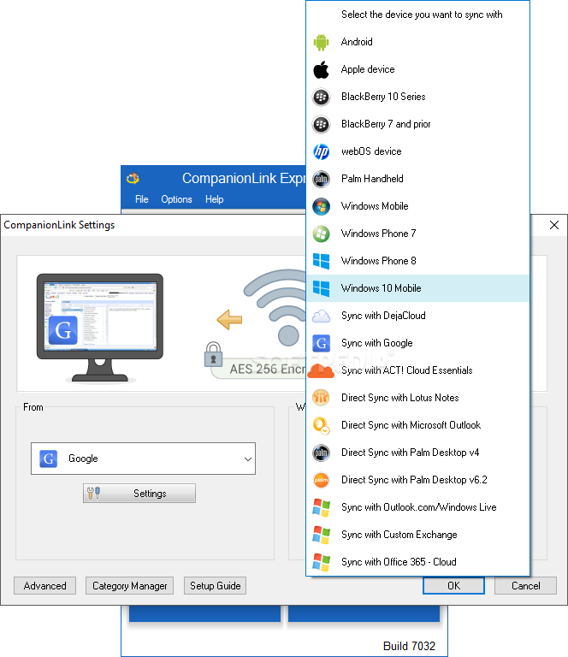The image size is (568, 657).
Task: Select Direct Sync with Microsoft Outlook
Action: [418, 425]
